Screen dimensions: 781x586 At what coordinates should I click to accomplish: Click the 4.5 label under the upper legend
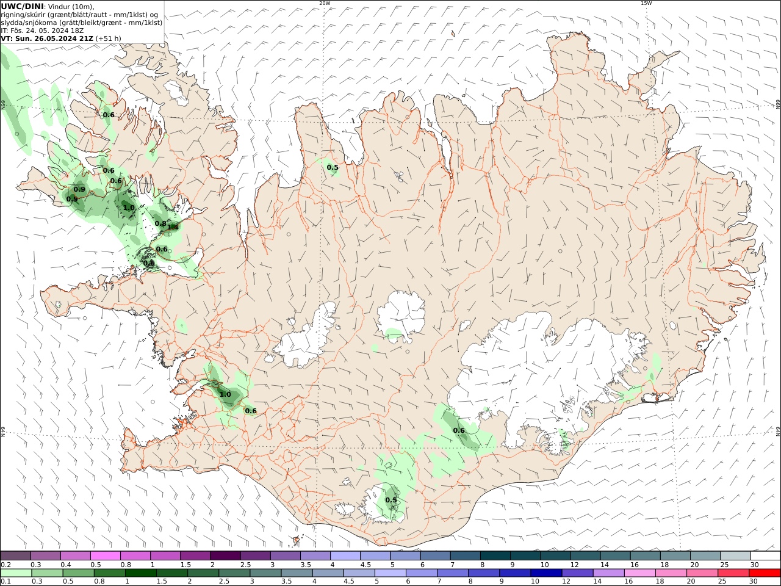pos(365,565)
